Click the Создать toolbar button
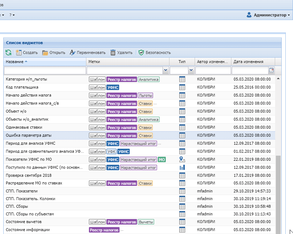 [27, 52]
